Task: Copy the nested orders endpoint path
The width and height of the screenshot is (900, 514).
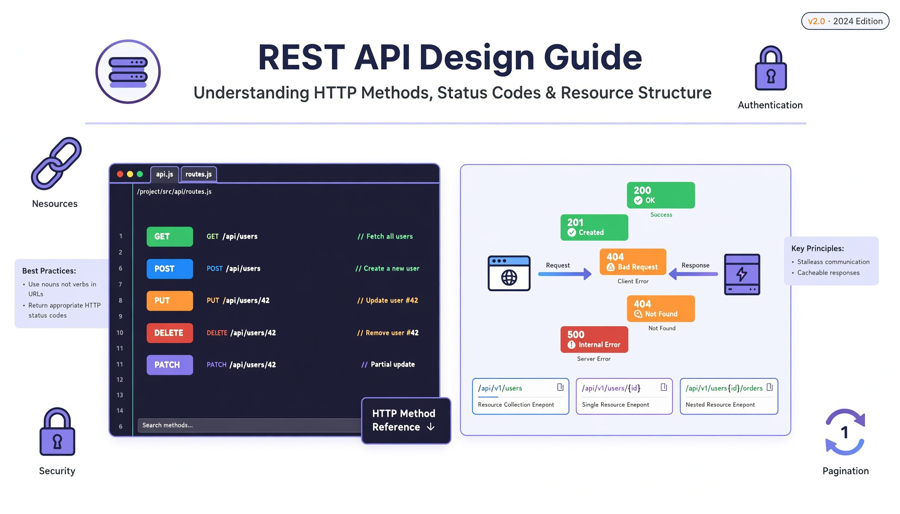Action: pos(769,388)
